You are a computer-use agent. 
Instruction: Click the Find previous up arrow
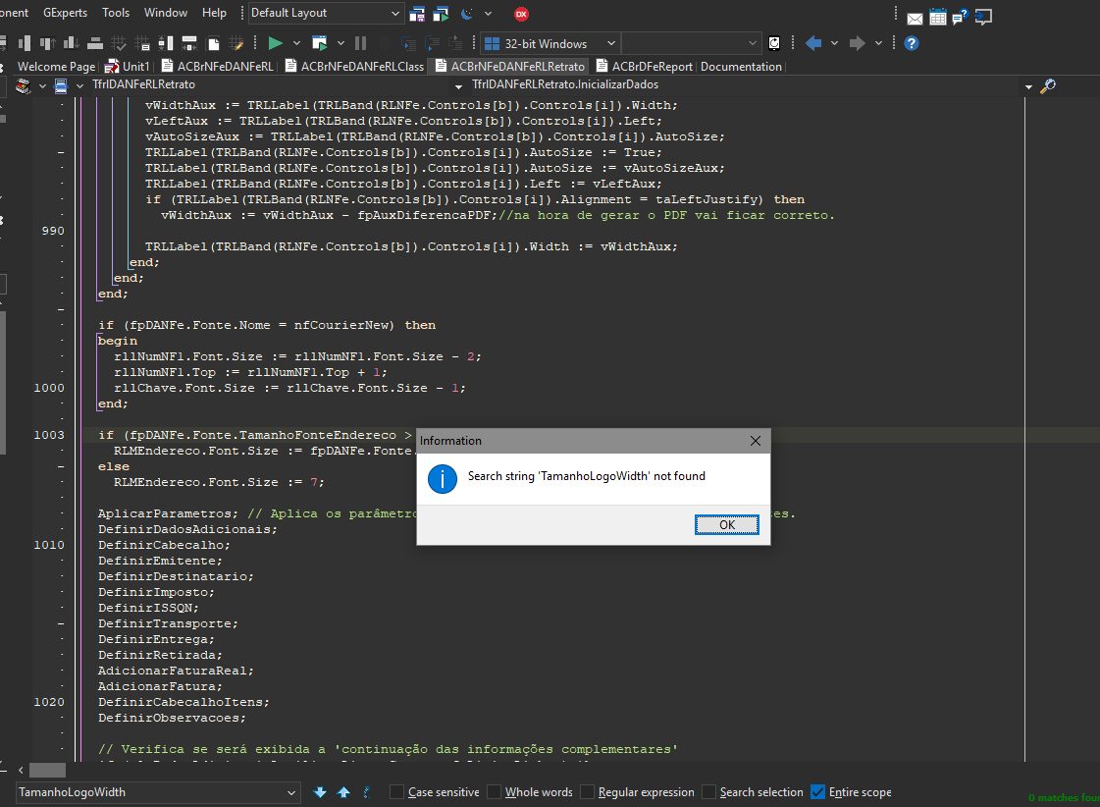pos(343,792)
